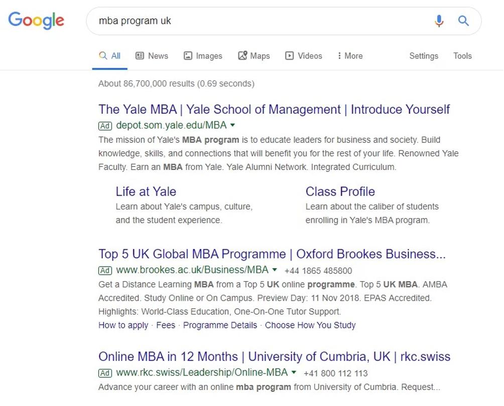Start voice search with microphone icon
The width and height of the screenshot is (504, 406).
(439, 21)
